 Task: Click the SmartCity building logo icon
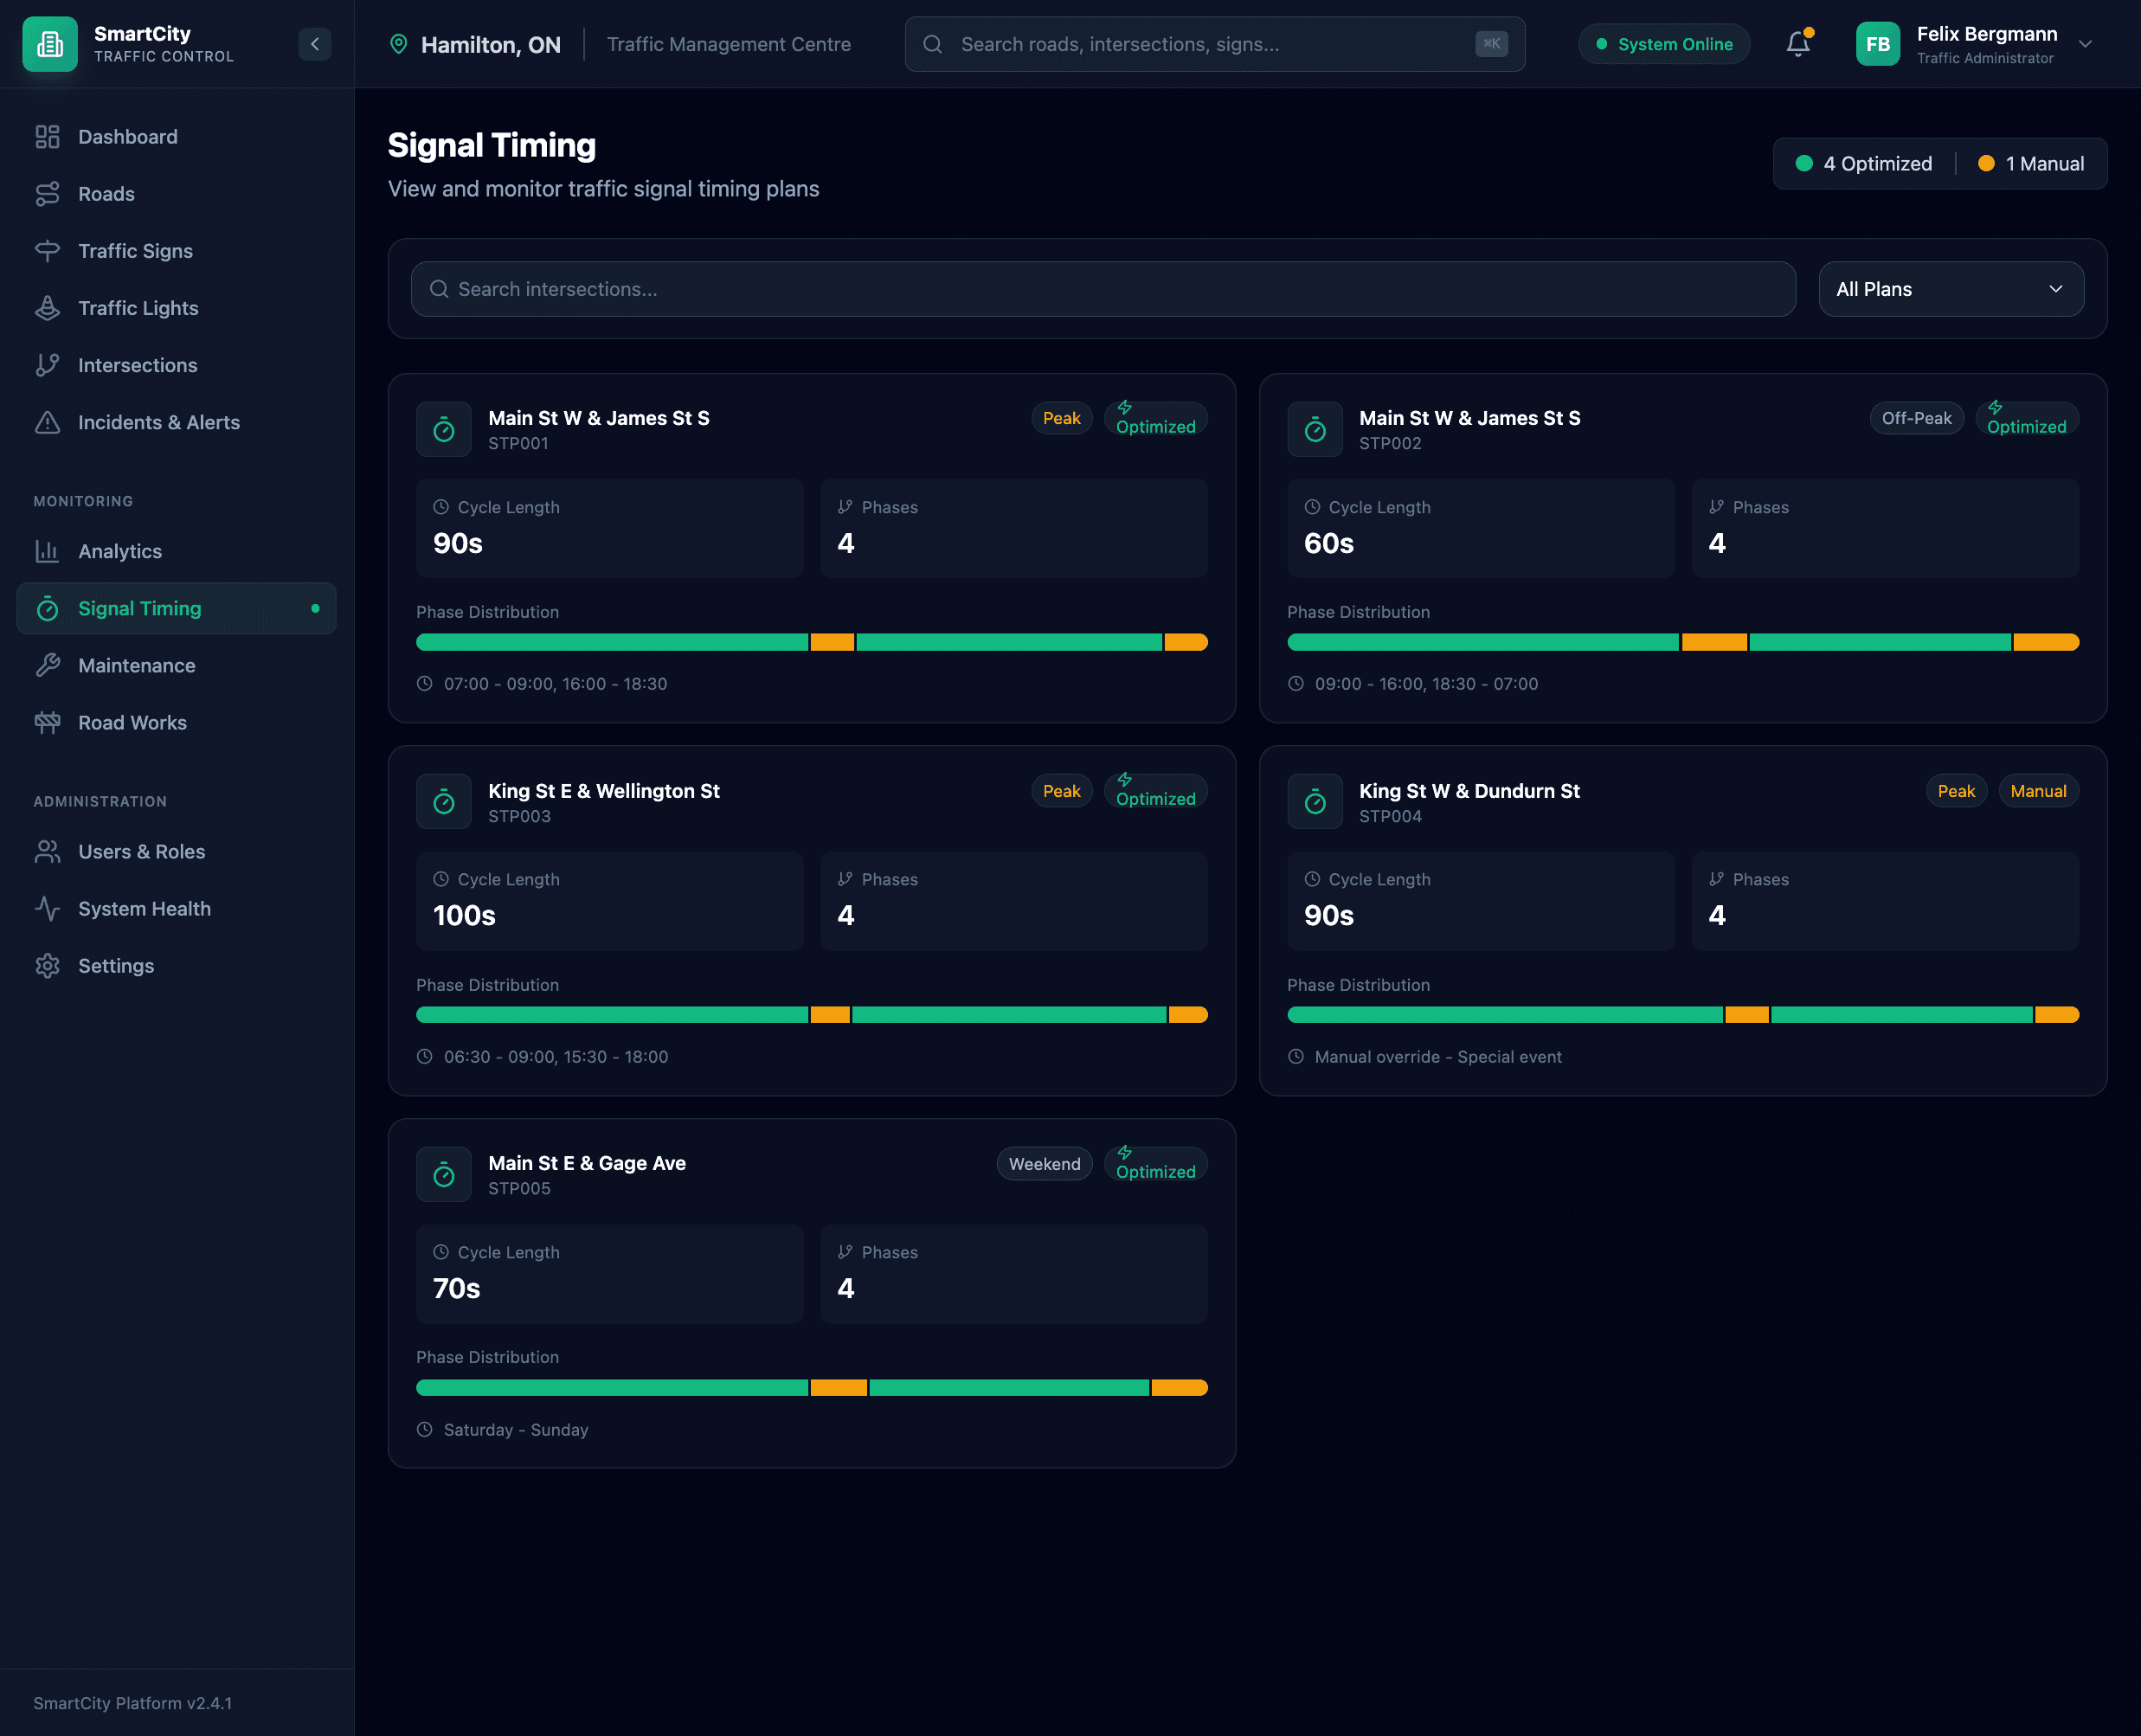[50, 44]
